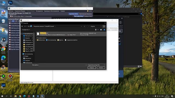Open the Tools (Инструменты) menu in Mod Manager

39,11
